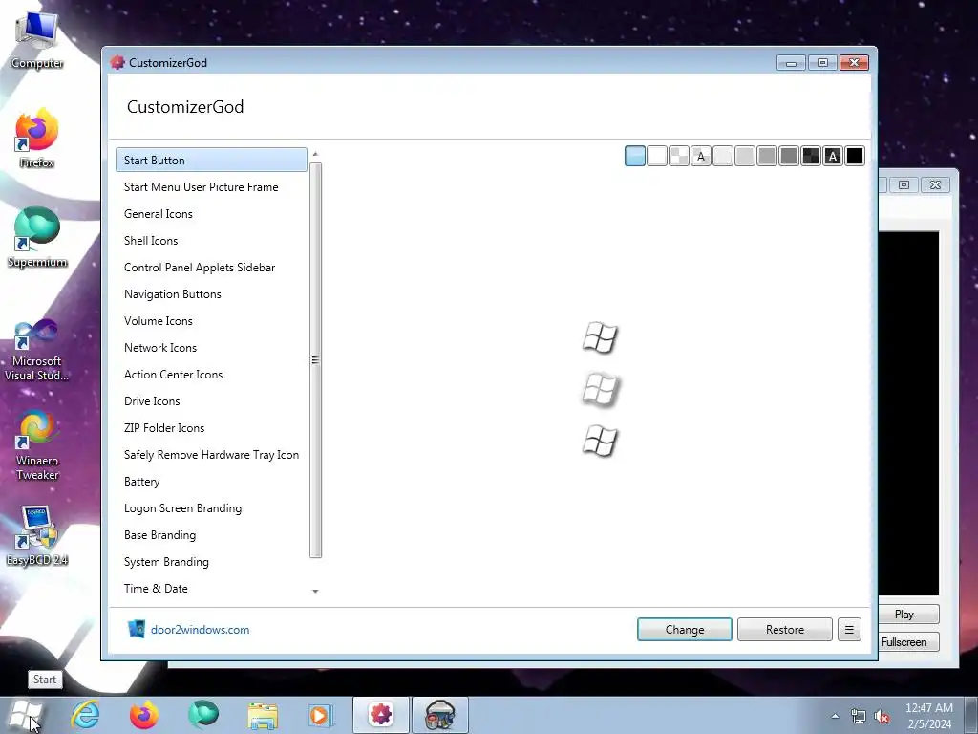Click the category list scrollbar thumb
The height and width of the screenshot is (734, 978).
(315, 360)
